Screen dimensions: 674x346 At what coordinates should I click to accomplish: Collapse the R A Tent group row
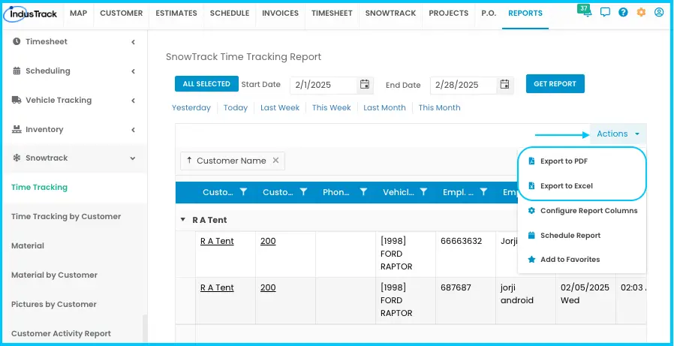pos(183,220)
